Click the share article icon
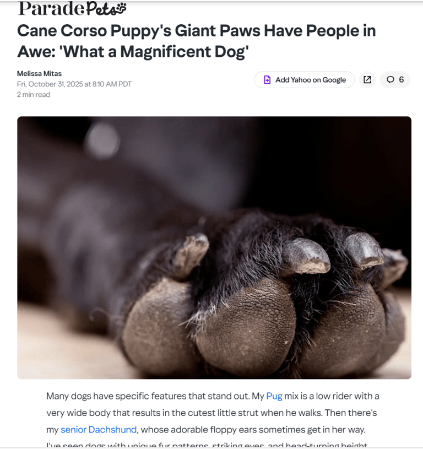The width and height of the screenshot is (423, 449). (x=367, y=79)
